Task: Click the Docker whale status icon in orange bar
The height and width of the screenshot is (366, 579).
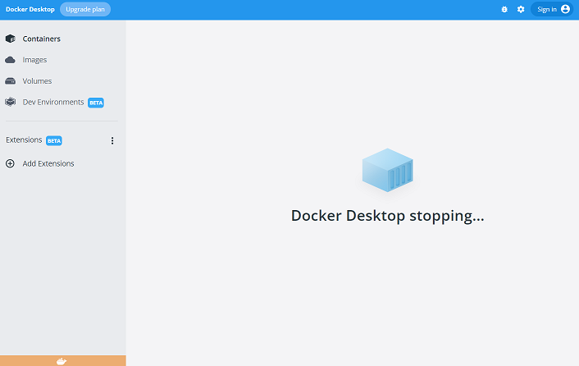Action: click(62, 361)
